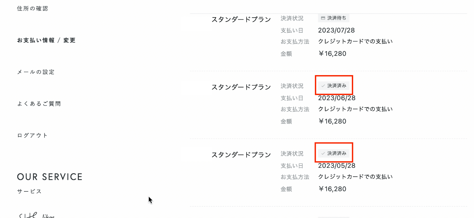Select スタンダードプラン for the 2023/06/28 payment
The width and height of the screenshot is (474, 218).
click(x=241, y=87)
